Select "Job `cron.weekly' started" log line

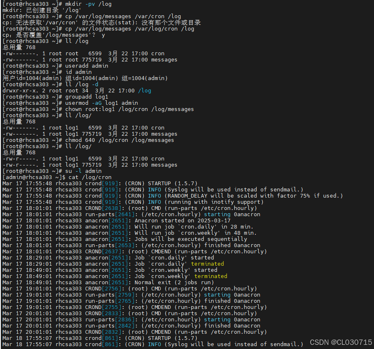(110, 270)
